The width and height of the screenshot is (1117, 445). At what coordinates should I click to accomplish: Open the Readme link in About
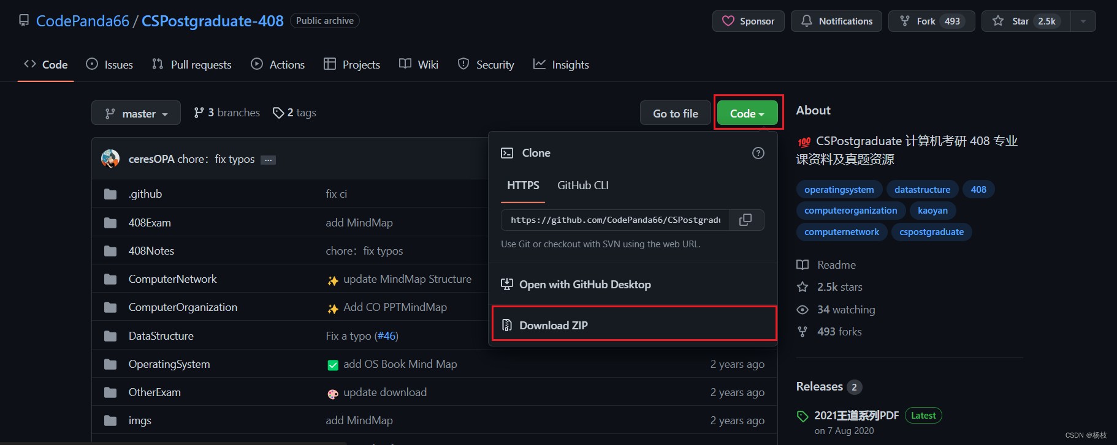tap(826, 265)
